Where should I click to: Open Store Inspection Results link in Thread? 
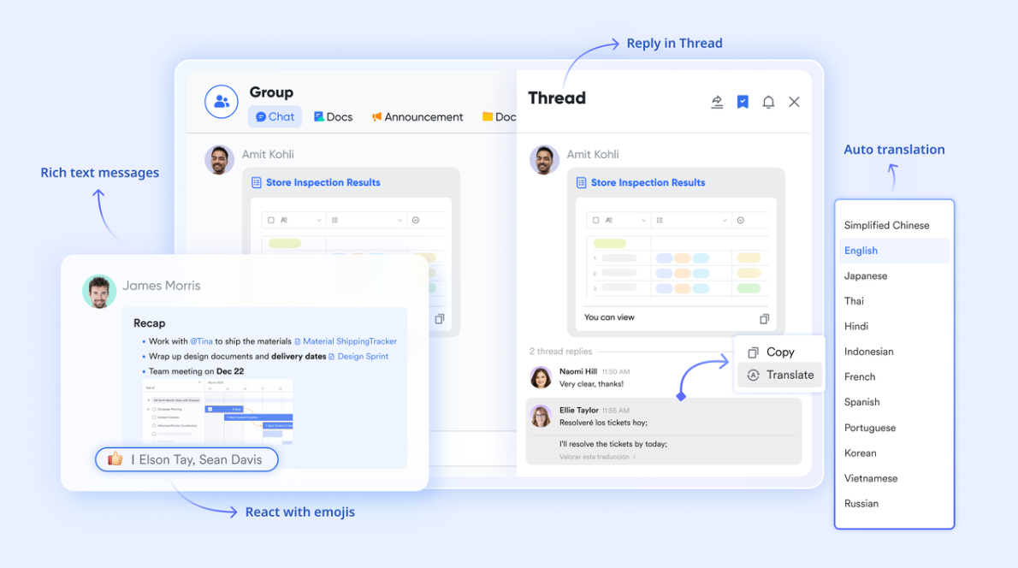point(648,182)
